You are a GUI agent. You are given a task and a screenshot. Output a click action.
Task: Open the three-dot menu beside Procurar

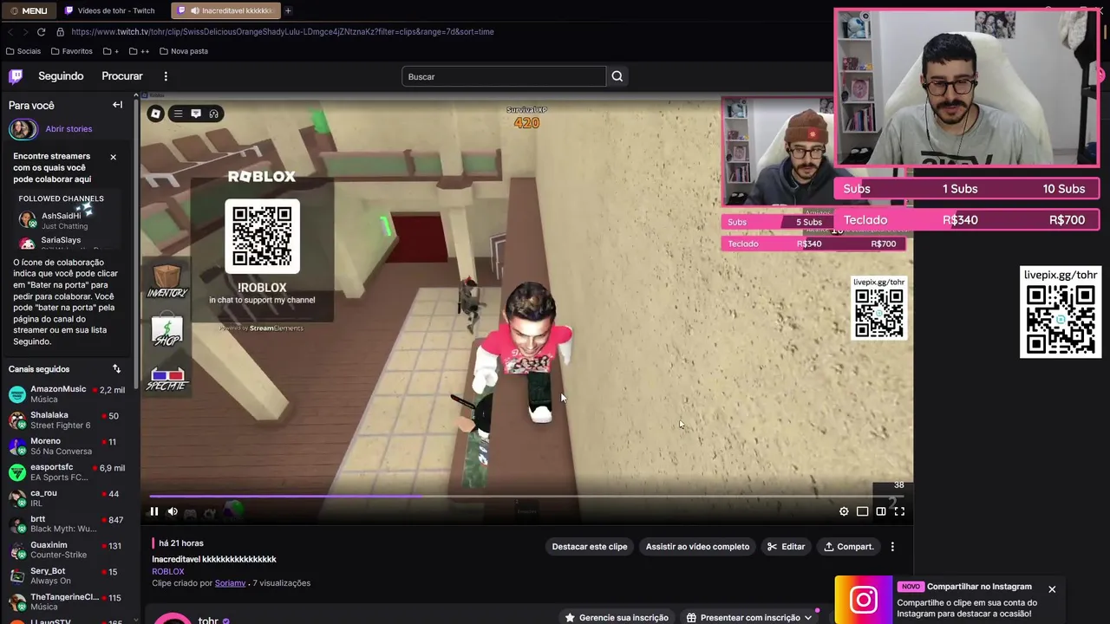(x=166, y=76)
